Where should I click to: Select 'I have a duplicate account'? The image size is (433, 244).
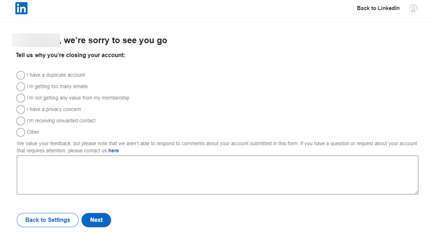20,75
